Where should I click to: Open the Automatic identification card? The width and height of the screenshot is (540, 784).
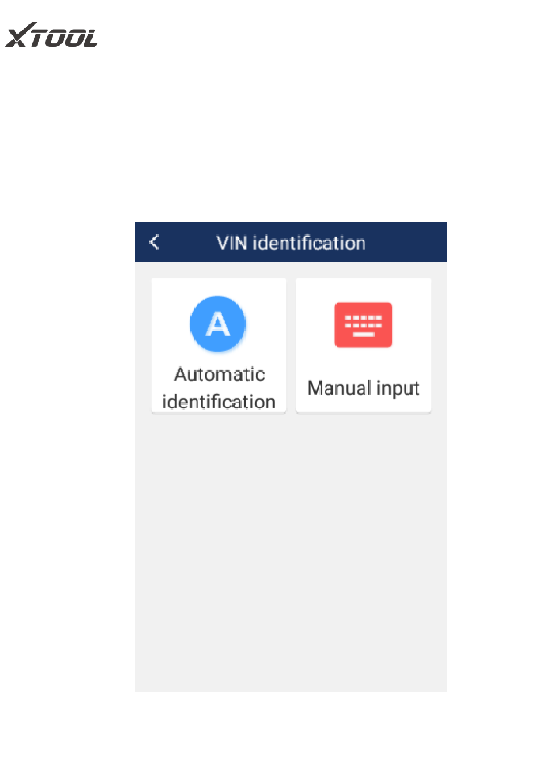coord(219,345)
